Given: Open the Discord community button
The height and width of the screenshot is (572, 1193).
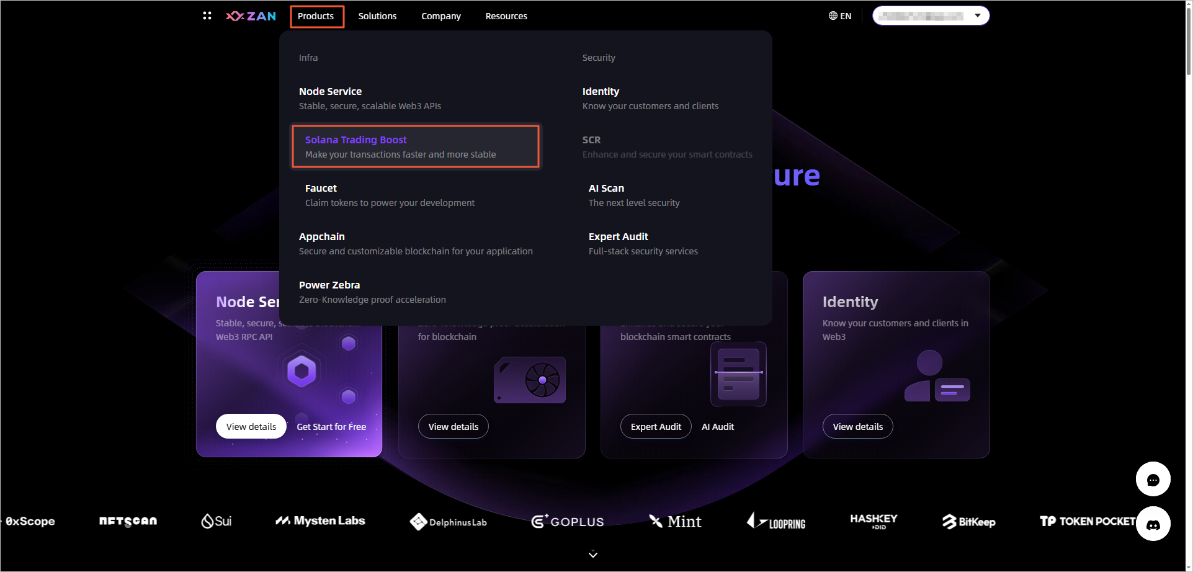Looking at the screenshot, I should (1153, 524).
